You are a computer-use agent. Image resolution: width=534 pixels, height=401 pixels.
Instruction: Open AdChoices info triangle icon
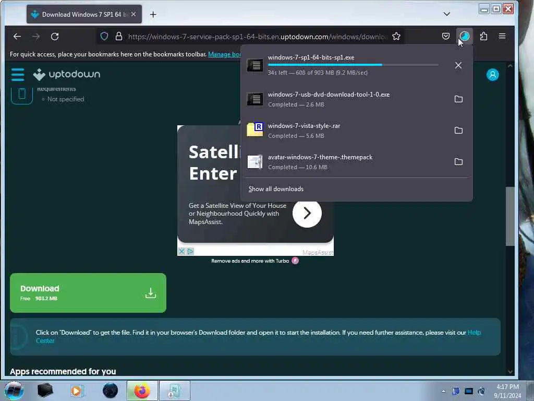pyautogui.click(x=190, y=251)
